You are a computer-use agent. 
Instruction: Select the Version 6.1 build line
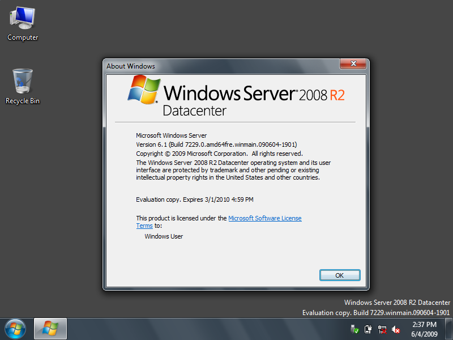pyautogui.click(x=216, y=144)
